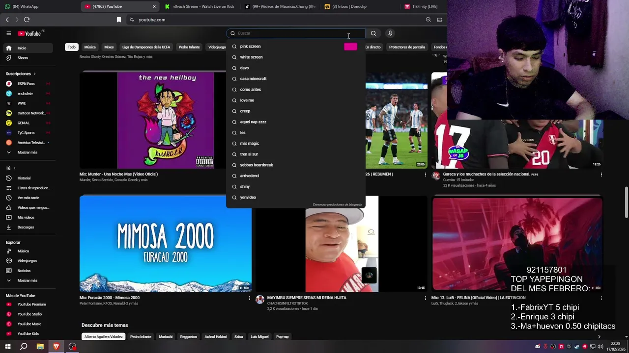629x353 pixels.
Task: Expand the Tú section chevron
Action: tap(14, 168)
